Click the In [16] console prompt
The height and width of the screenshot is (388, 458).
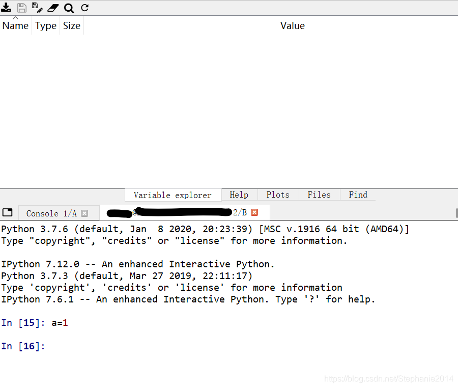point(23,346)
